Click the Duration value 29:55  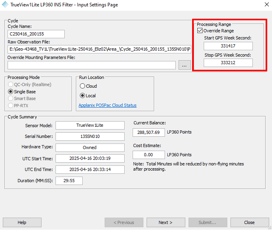point(69,181)
